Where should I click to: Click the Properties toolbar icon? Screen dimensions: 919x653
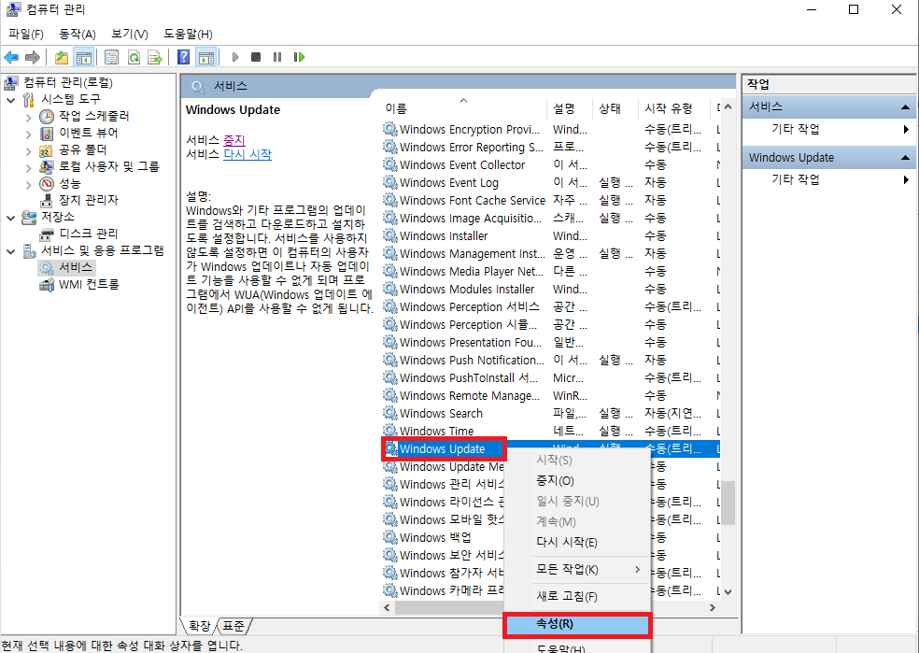click(x=111, y=57)
